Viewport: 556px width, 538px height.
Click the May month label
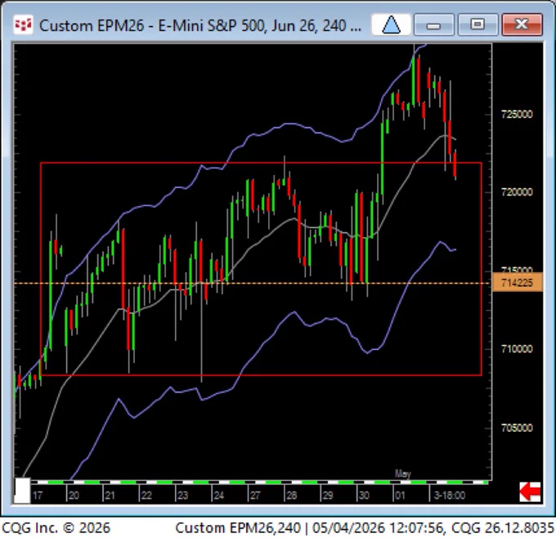(403, 474)
